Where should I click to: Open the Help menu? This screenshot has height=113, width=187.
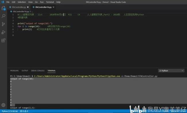58,2
